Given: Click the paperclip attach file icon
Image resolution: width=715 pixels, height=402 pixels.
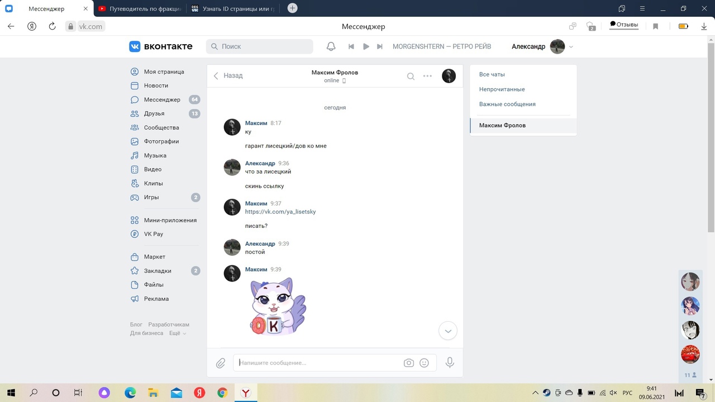Looking at the screenshot, I should click(221, 363).
